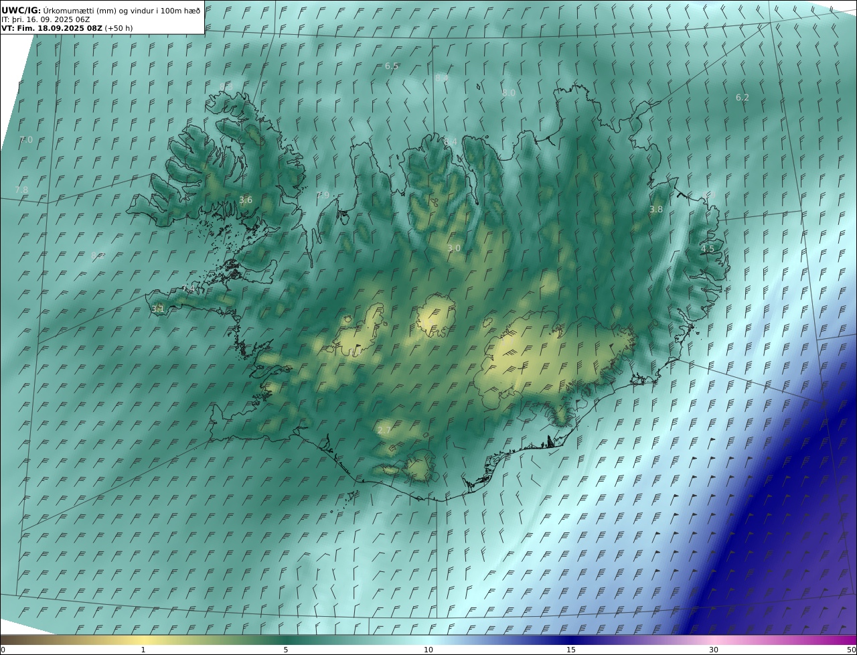Click the 8.2 value label
This screenshot has width=857, height=655.
98,255
